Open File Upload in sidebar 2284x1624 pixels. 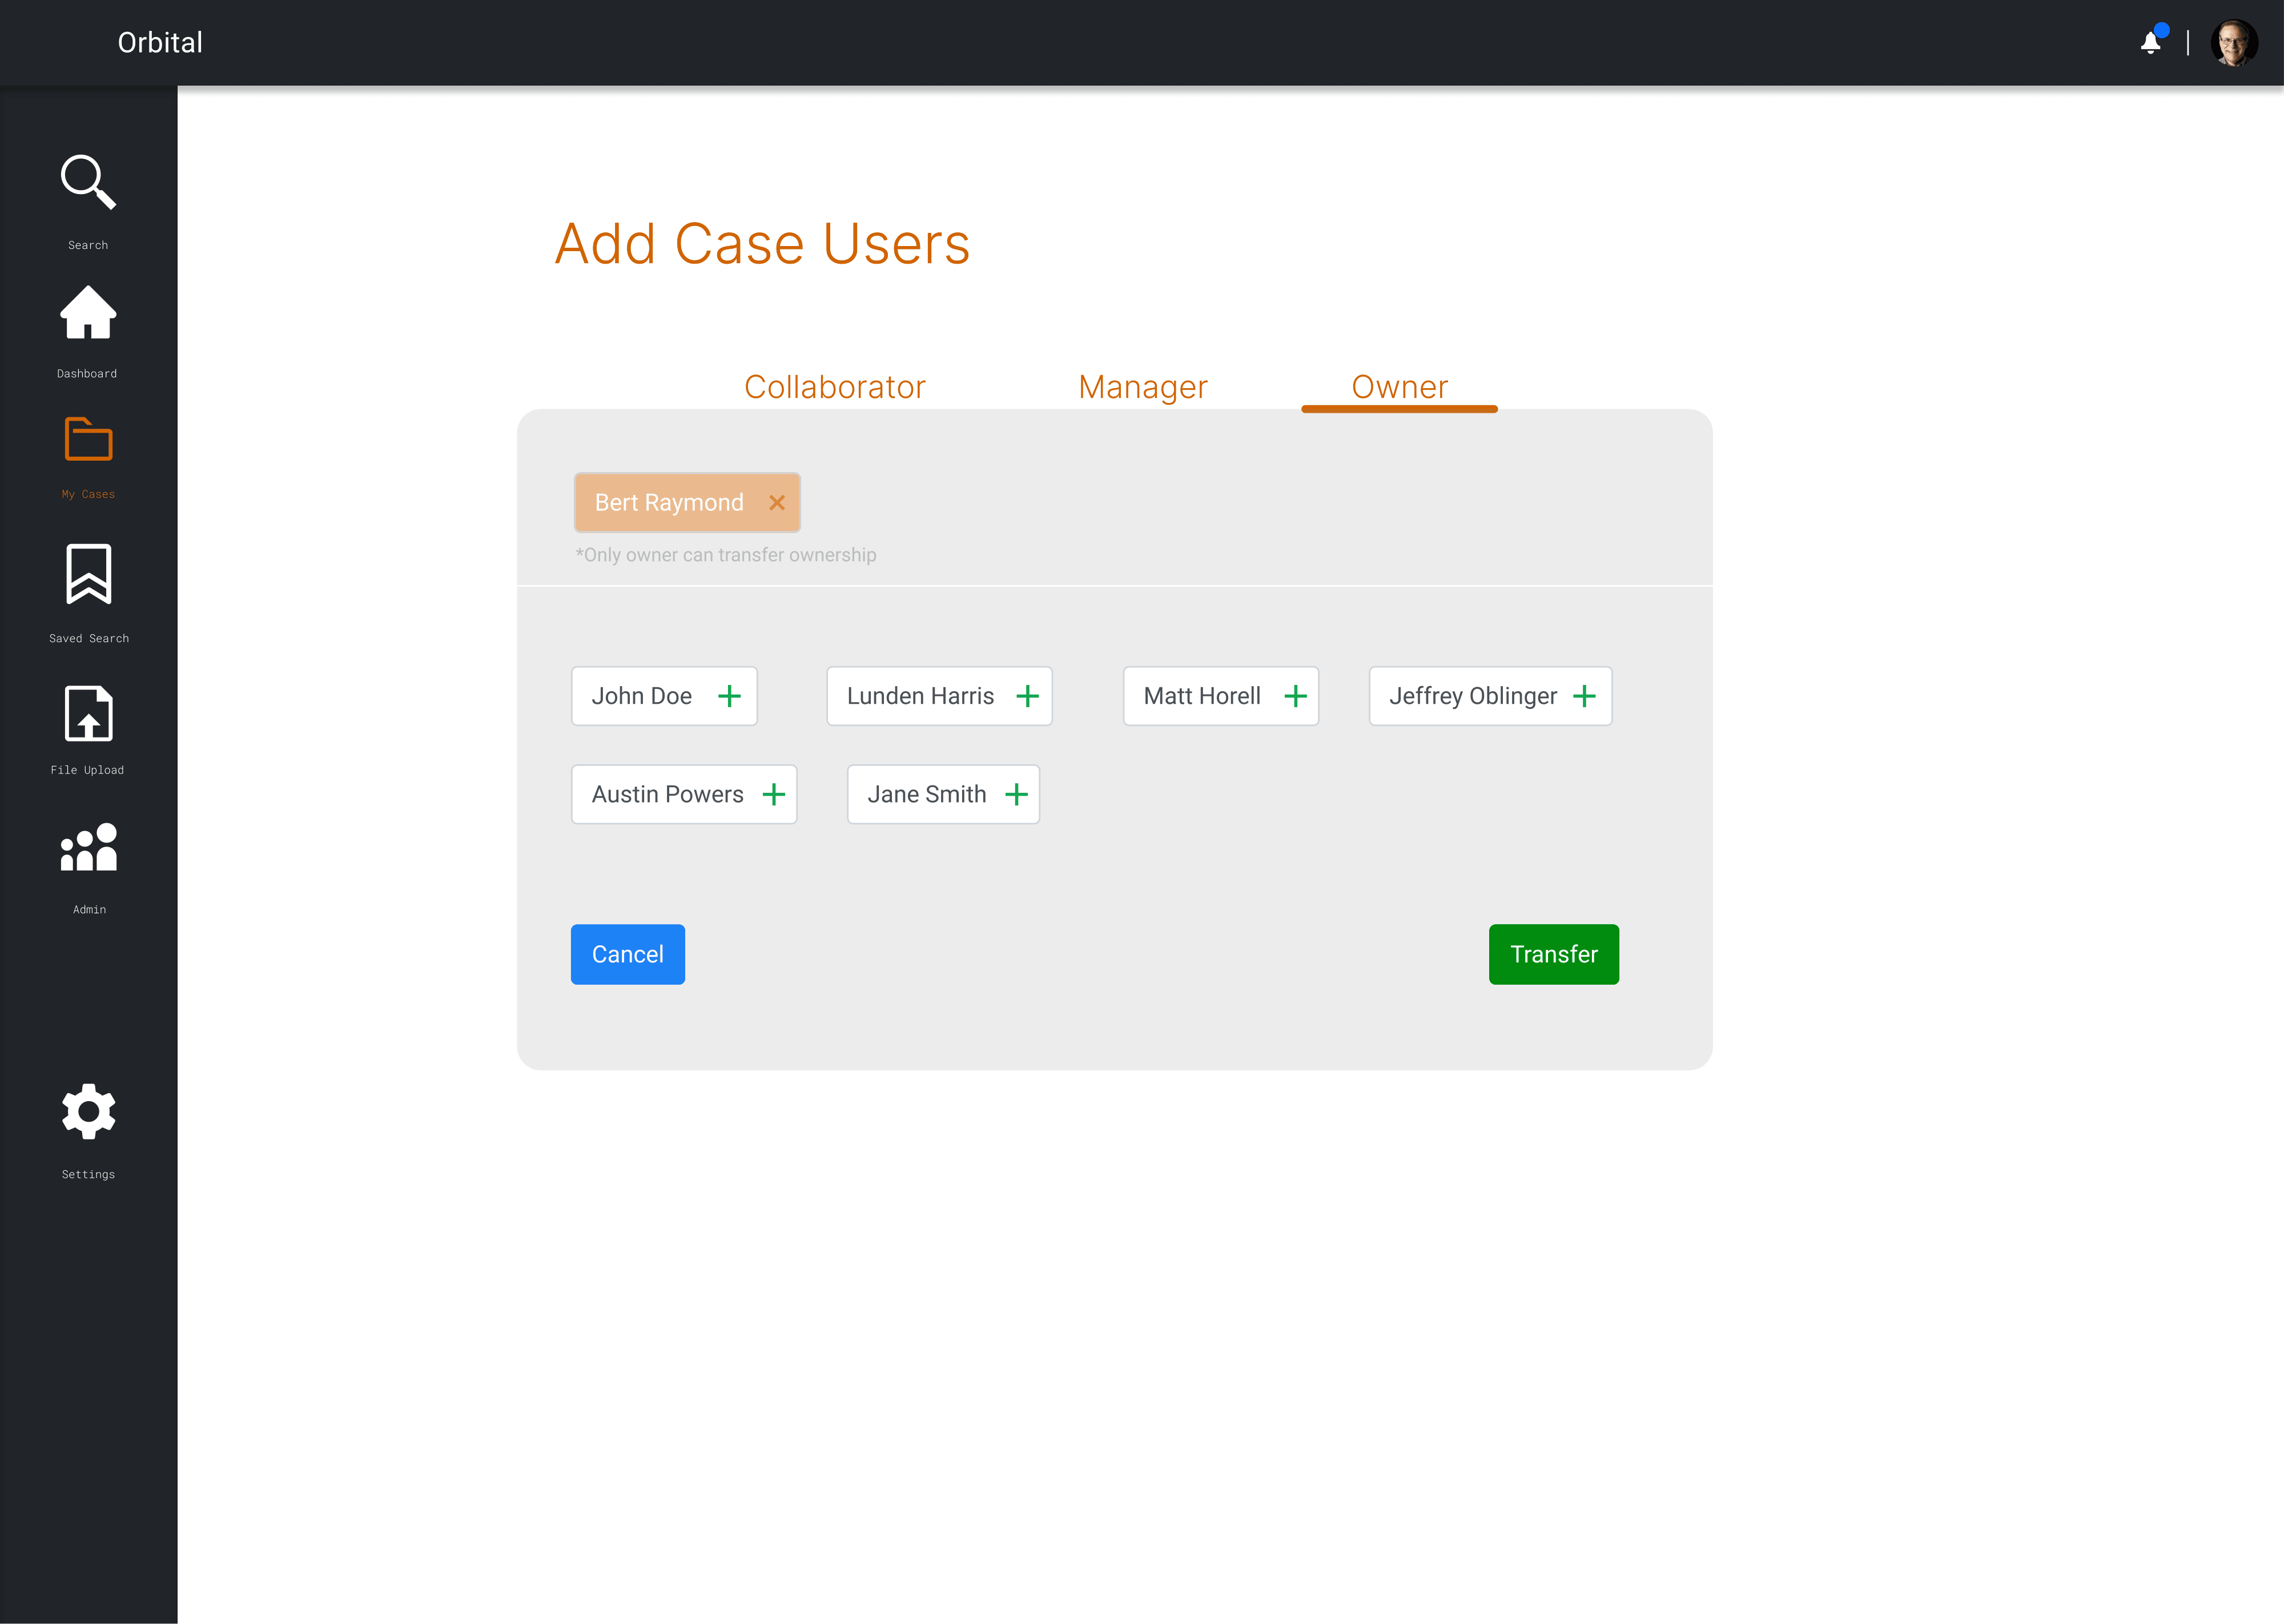click(x=88, y=714)
